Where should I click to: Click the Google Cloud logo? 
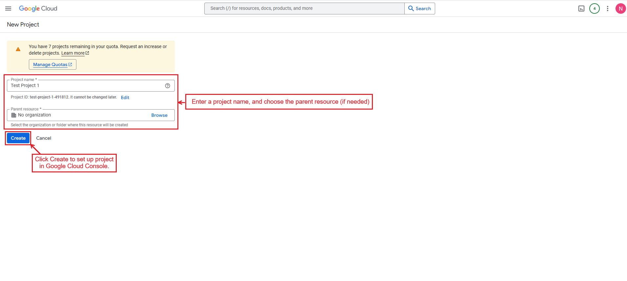pos(38,9)
